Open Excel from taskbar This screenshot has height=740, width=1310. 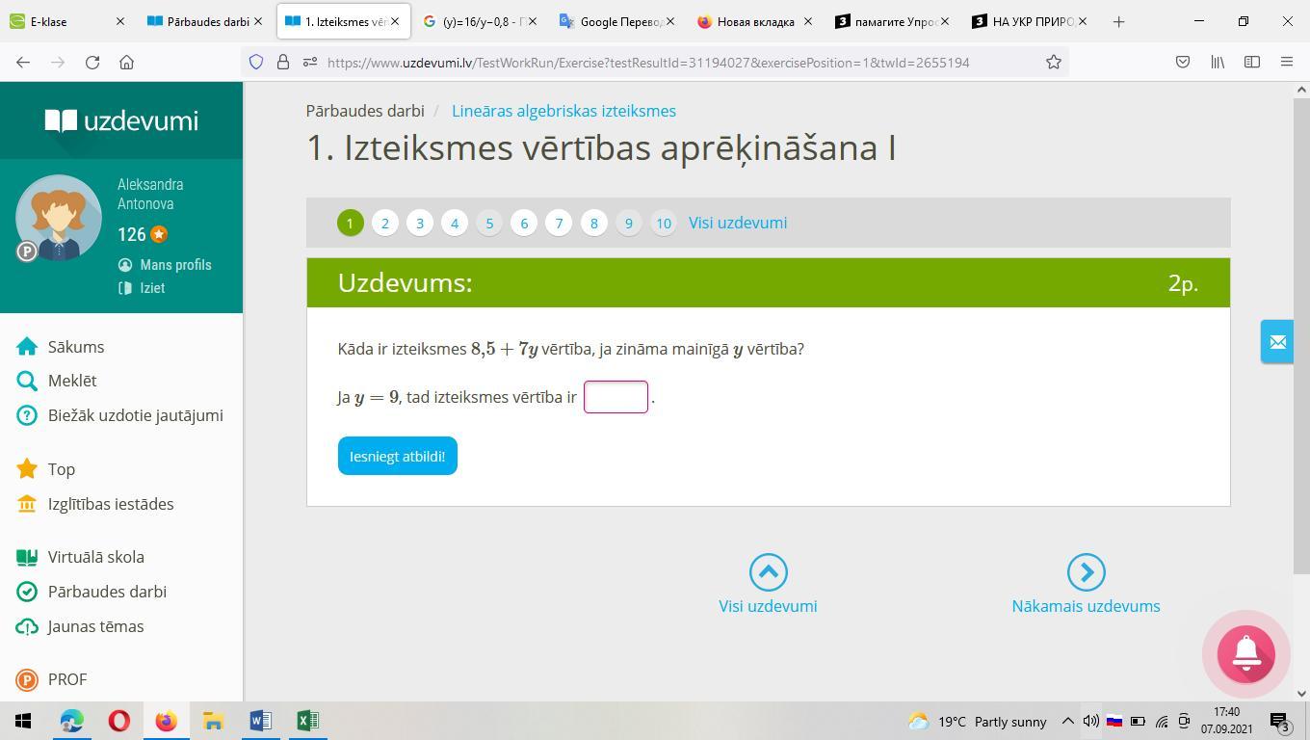(307, 721)
